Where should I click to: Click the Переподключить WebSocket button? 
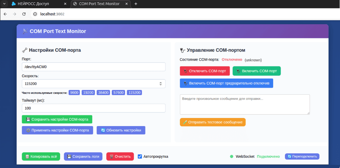[x=302, y=156]
